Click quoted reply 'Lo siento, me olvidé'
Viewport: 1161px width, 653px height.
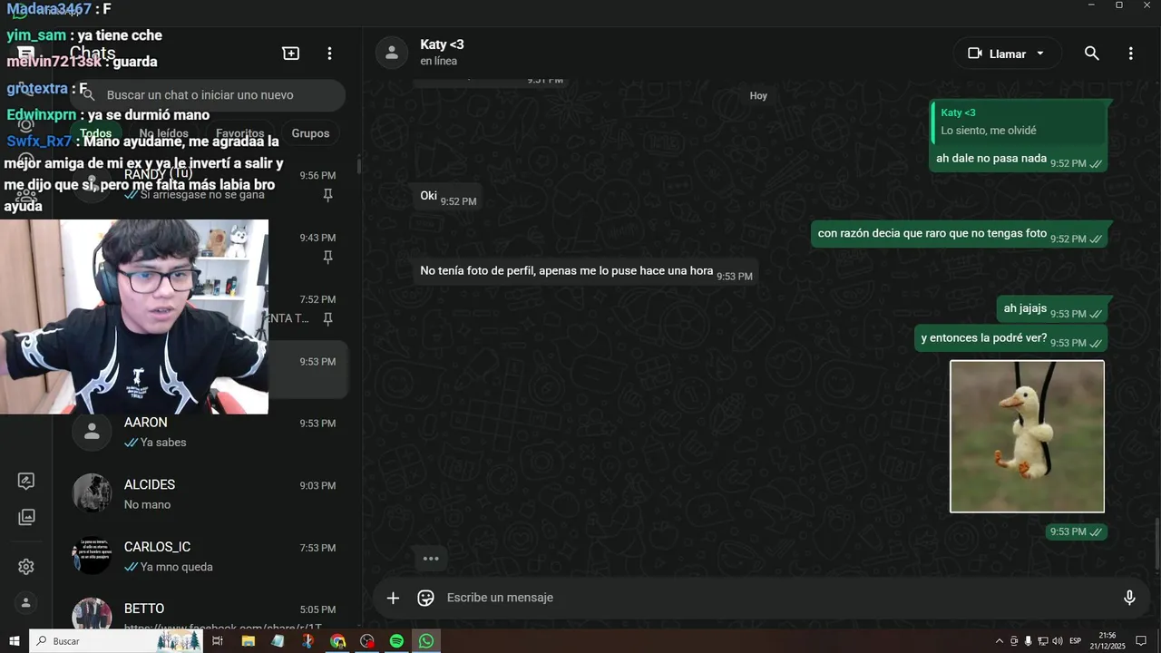(x=1019, y=122)
